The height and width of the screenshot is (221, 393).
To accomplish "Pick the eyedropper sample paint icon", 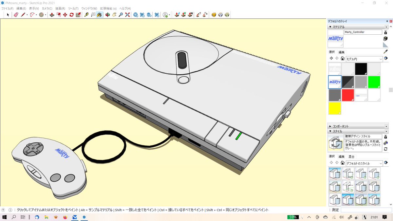I will click(385, 52).
